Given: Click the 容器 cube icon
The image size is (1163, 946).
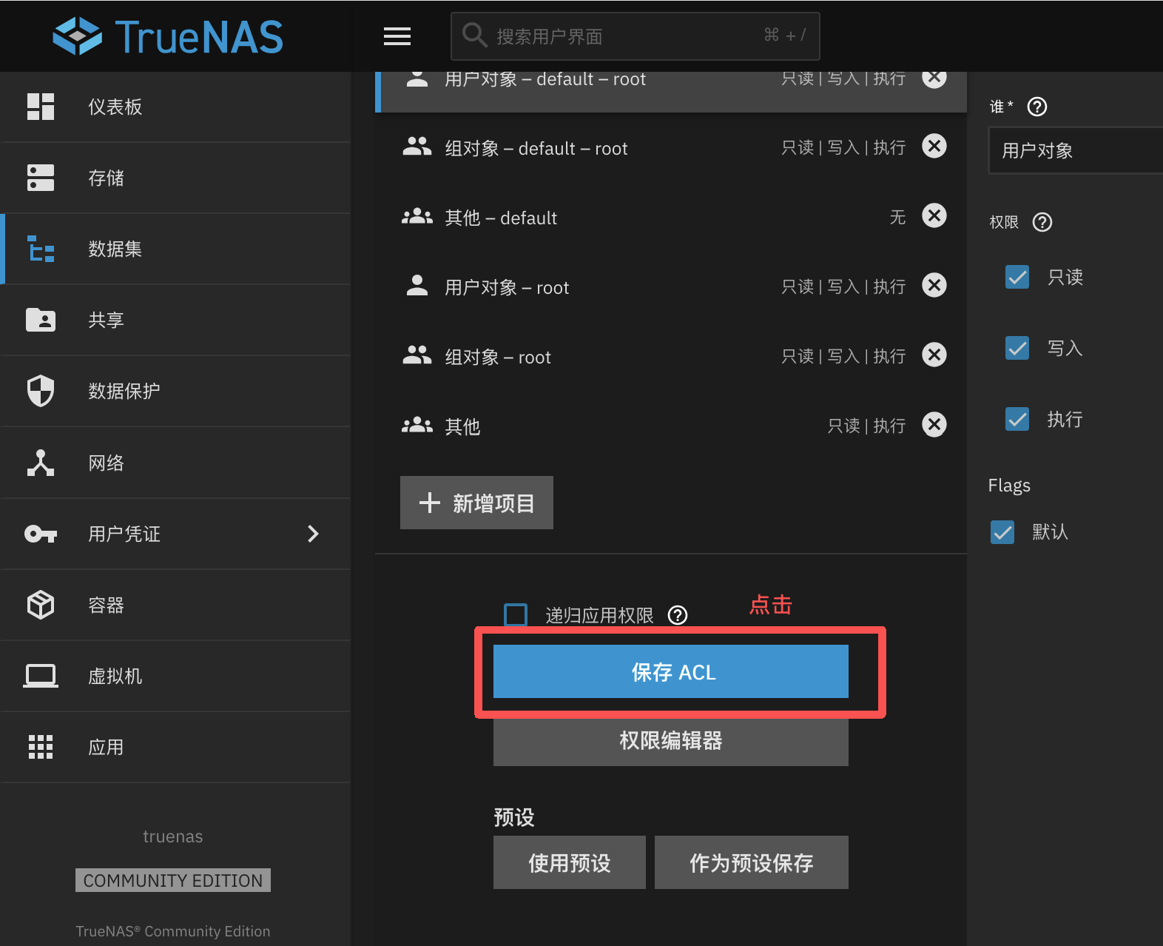Looking at the screenshot, I should pyautogui.click(x=41, y=605).
